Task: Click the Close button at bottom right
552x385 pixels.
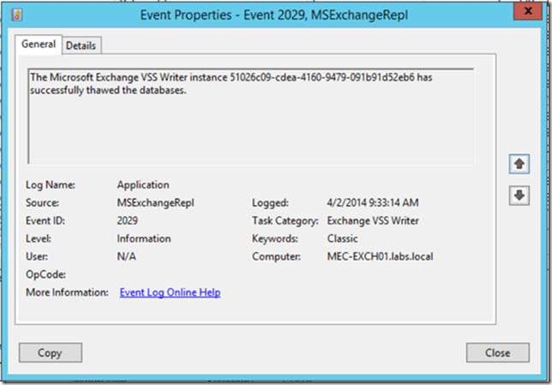Action: coord(498,352)
